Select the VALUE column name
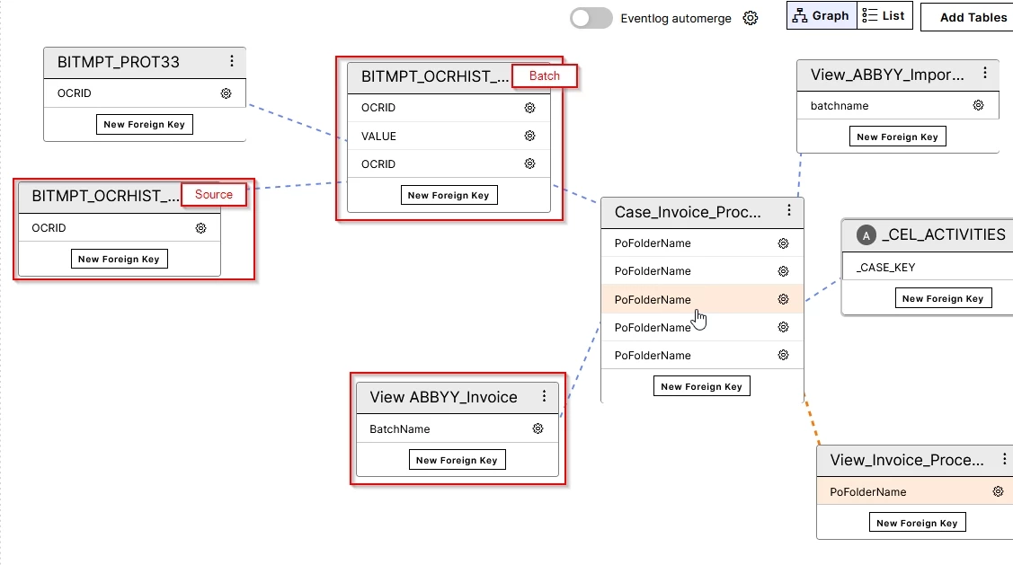 [x=378, y=137]
